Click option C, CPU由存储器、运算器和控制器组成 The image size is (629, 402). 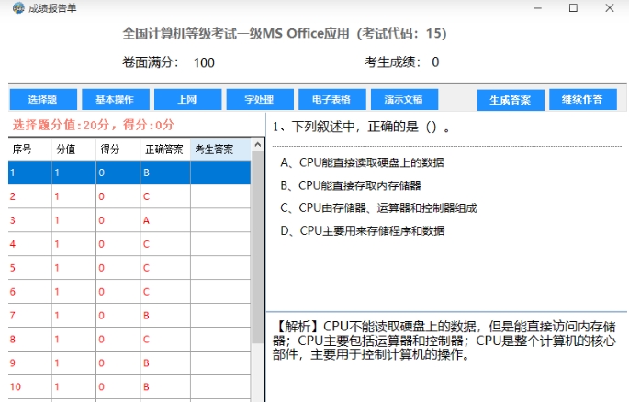[379, 208]
